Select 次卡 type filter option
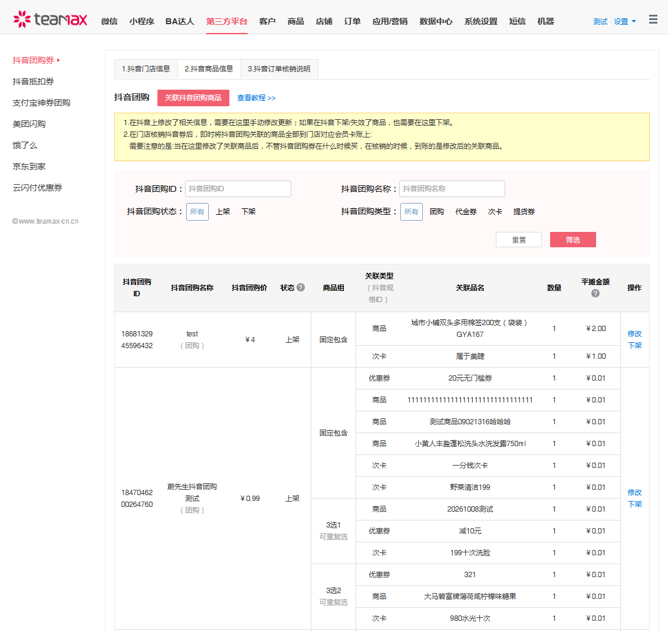668x632 pixels. (x=495, y=211)
